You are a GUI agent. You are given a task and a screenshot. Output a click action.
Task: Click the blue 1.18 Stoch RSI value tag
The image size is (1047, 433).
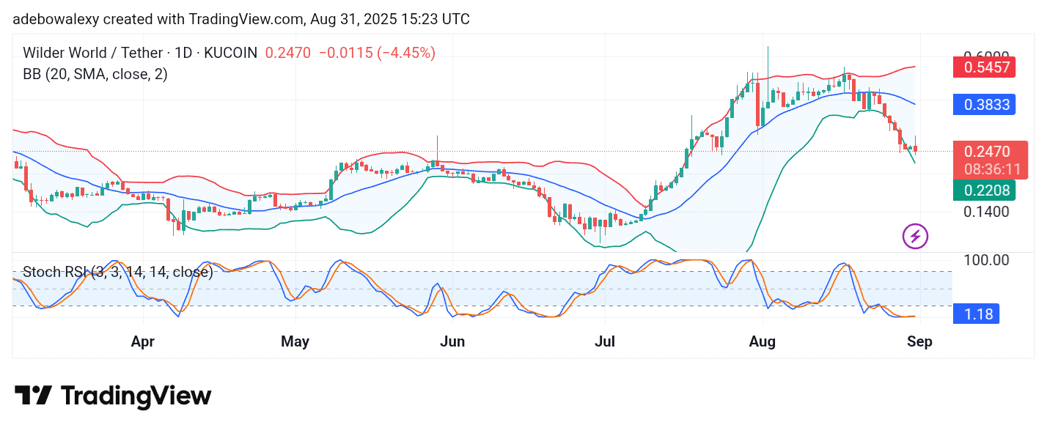(x=976, y=314)
